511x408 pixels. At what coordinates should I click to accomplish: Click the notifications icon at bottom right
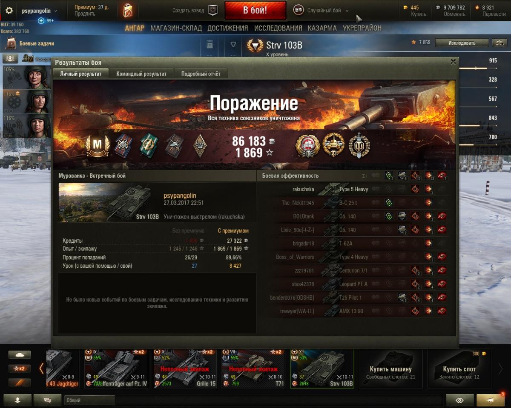click(x=491, y=400)
